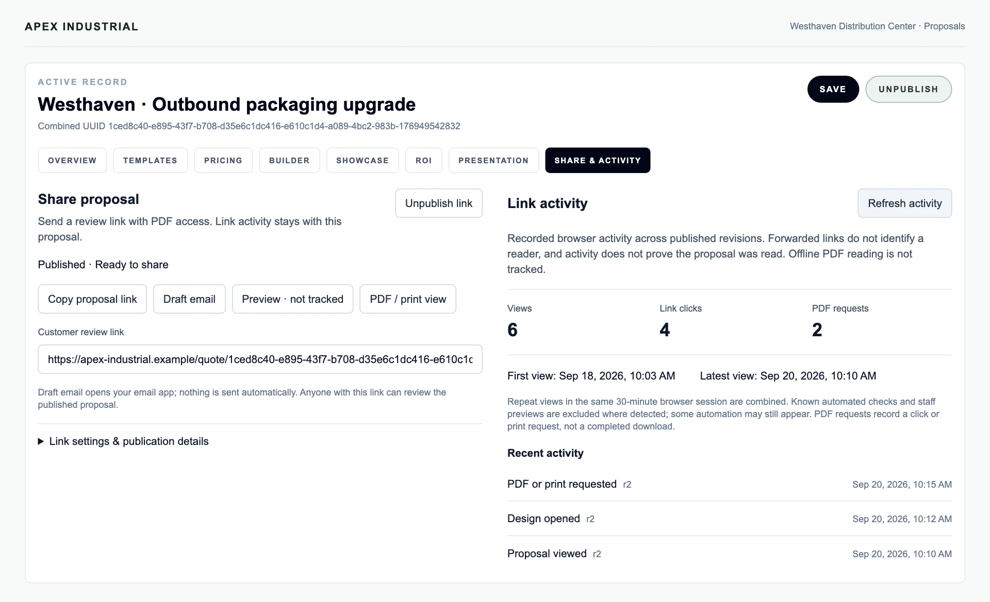Click the Unpublish link button
The height and width of the screenshot is (602, 990).
click(439, 203)
